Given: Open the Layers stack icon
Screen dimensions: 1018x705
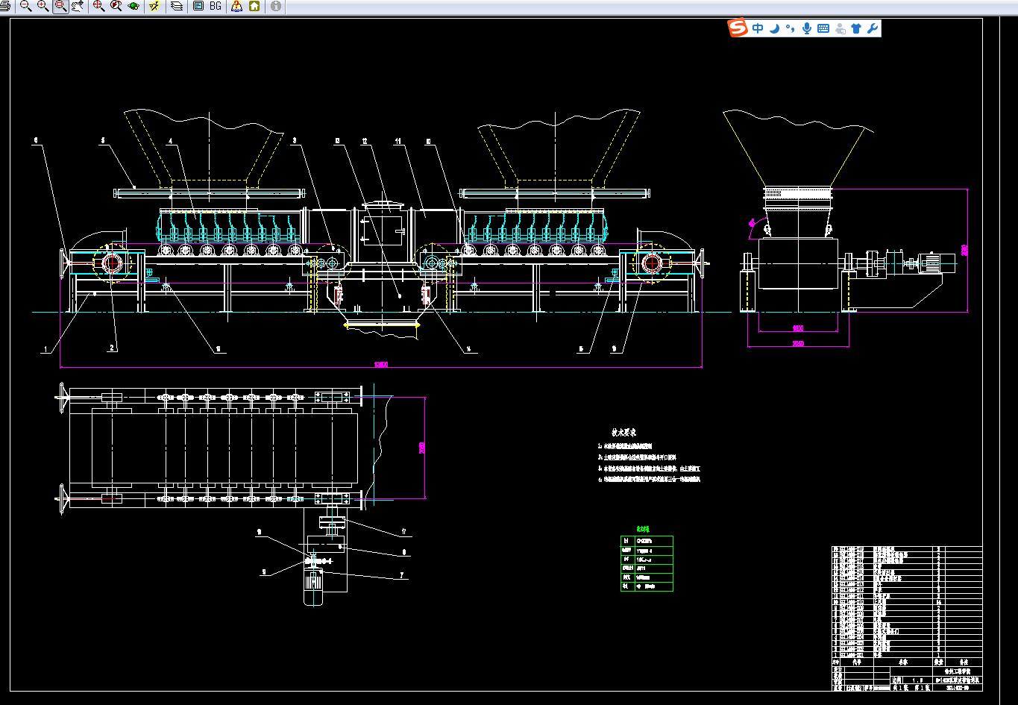Looking at the screenshot, I should (x=177, y=6).
